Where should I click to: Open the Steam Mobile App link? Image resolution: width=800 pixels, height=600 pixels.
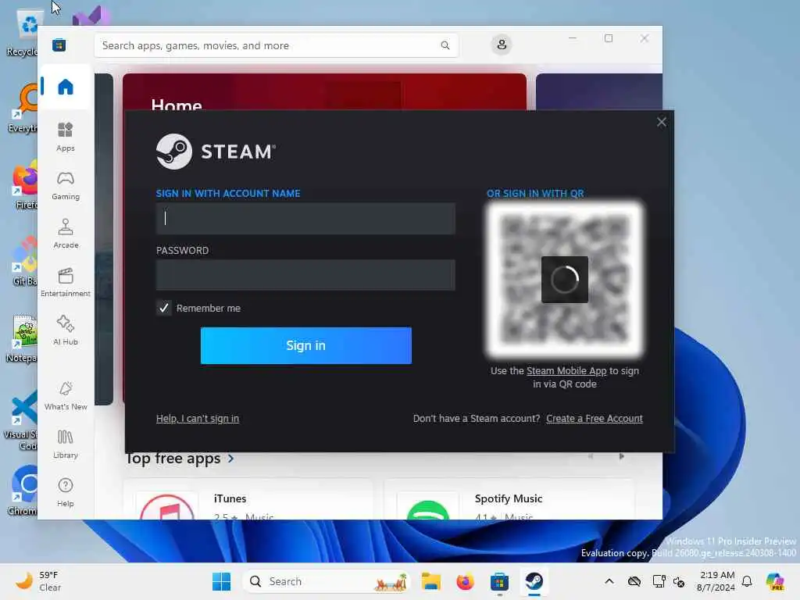tap(566, 371)
